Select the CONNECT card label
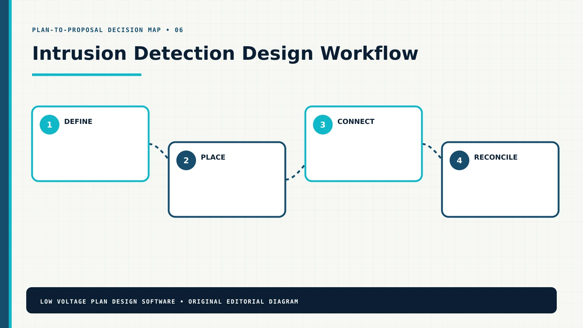The height and width of the screenshot is (328, 583). 356,121
